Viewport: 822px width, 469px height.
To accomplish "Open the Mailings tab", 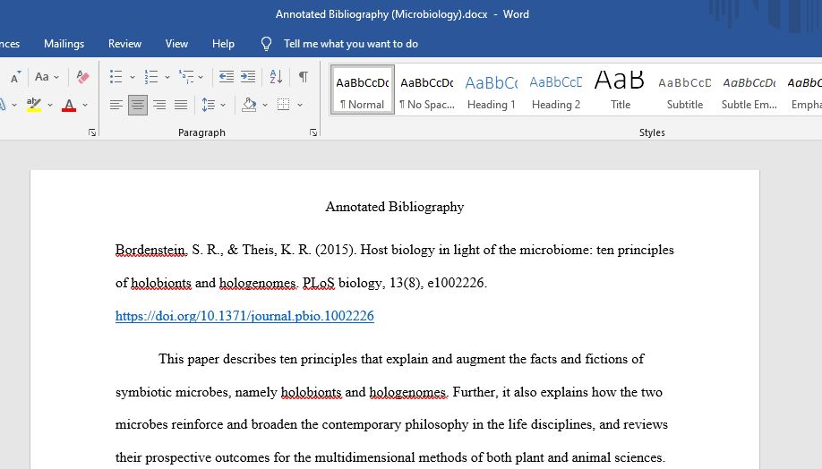I will tap(64, 44).
